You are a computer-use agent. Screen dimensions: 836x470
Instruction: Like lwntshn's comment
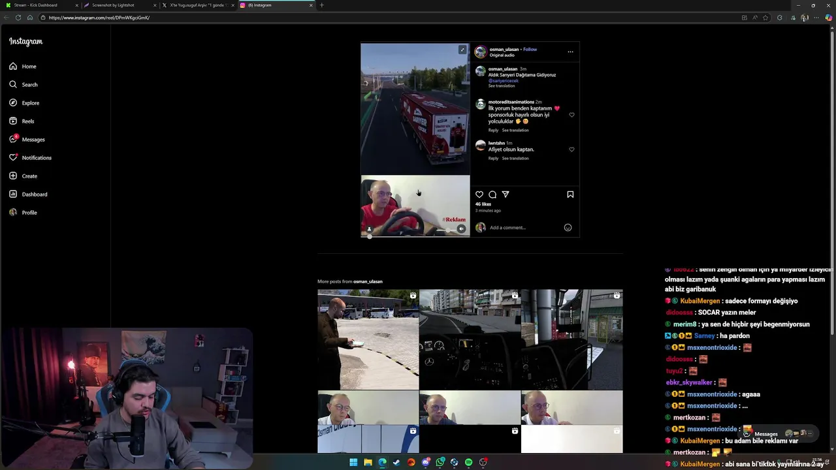coord(571,149)
